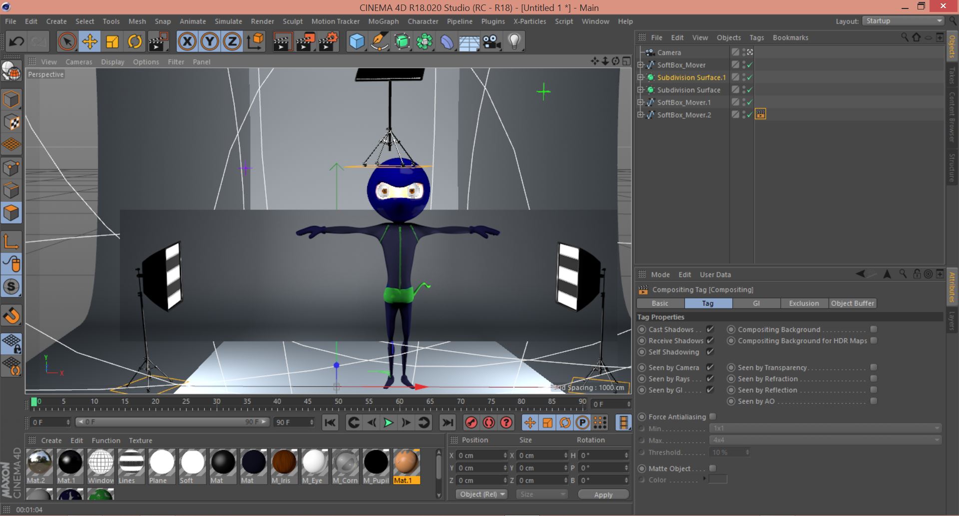Open the Size mode dropdown
This screenshot has width=959, height=516.
click(x=542, y=494)
